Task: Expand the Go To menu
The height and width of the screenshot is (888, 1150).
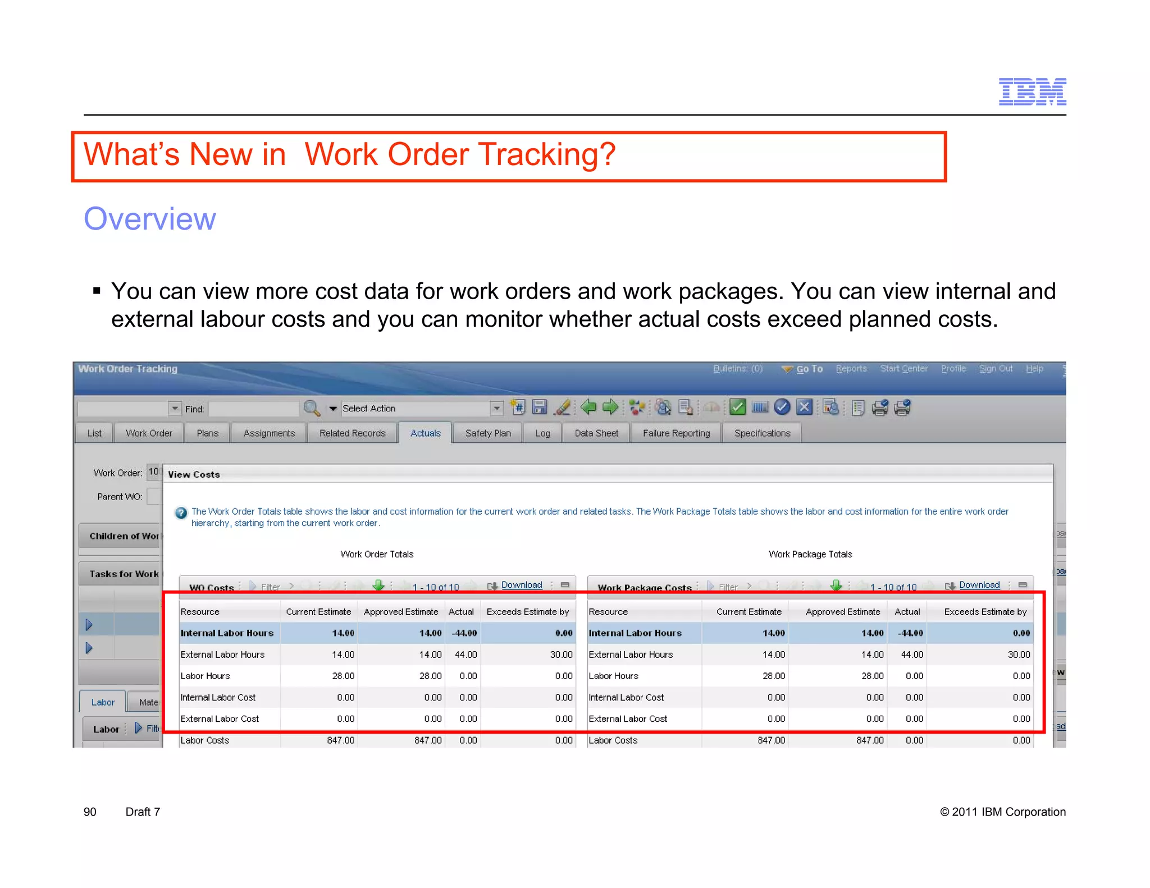Action: (803, 369)
